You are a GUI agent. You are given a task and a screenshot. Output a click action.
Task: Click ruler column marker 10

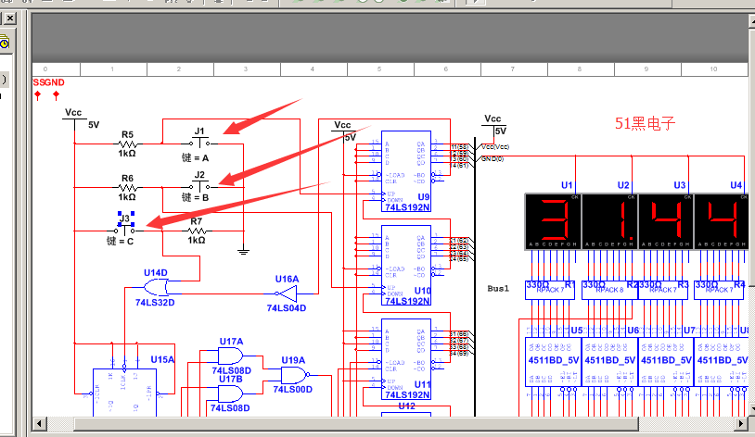tap(713, 69)
